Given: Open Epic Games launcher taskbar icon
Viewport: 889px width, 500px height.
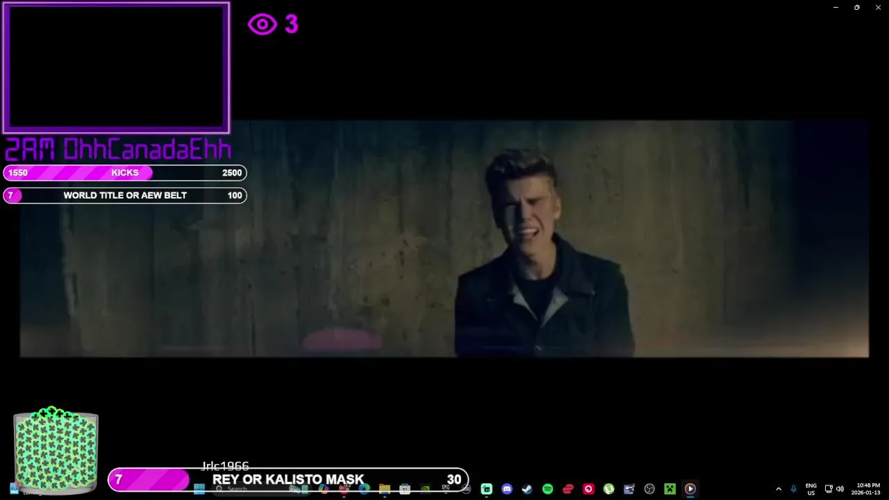Looking at the screenshot, I should (446, 489).
